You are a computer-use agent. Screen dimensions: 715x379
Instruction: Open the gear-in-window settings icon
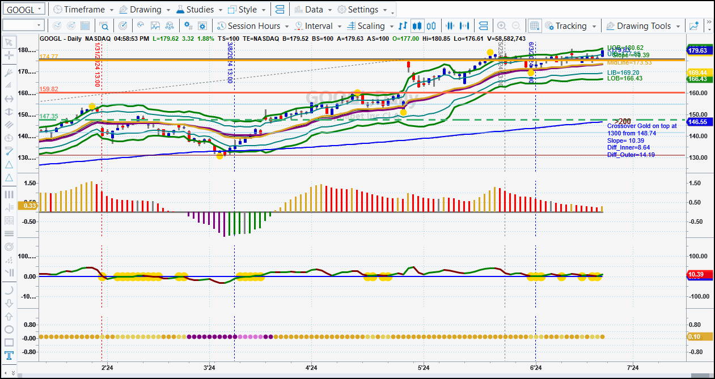pos(202,25)
